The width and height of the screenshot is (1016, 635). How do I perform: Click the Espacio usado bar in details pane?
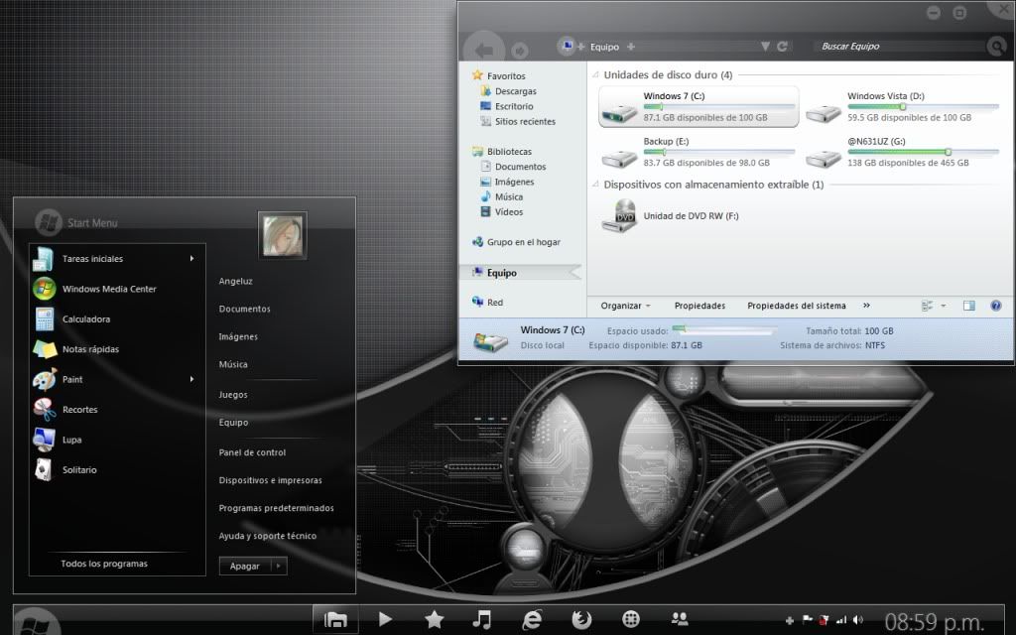click(723, 329)
